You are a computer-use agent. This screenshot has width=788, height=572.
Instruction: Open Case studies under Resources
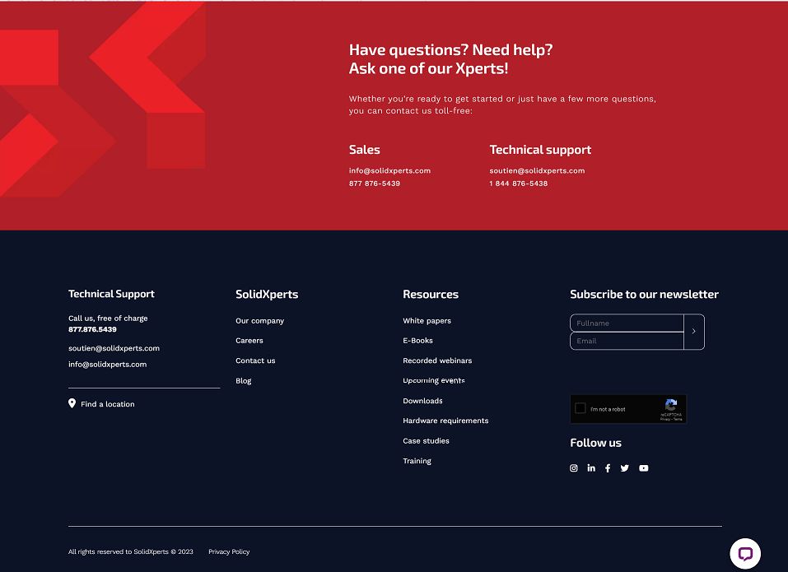coord(426,440)
